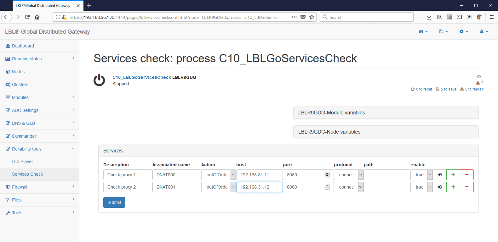This screenshot has height=242, width=498.
Task: Open enable dropdown for Check proxy 2
Action: point(430,187)
